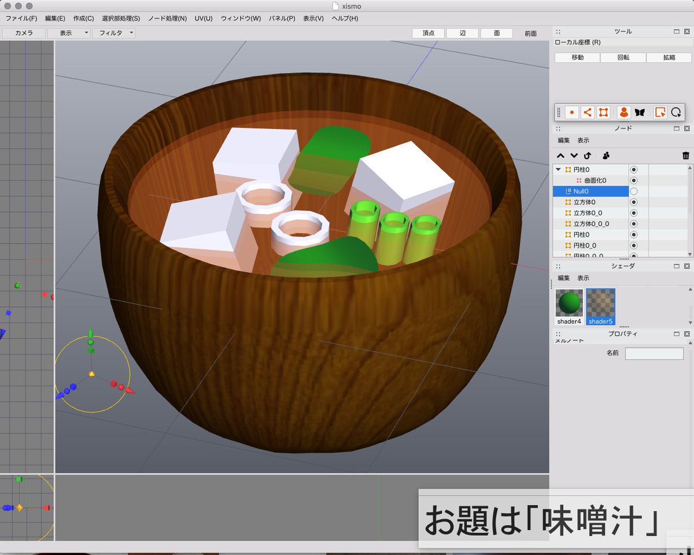The height and width of the screenshot is (555, 694).
Task: Click the 回転 rotate tool button
Action: (623, 58)
